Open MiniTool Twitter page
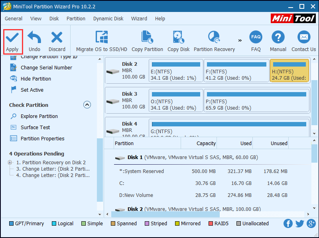This screenshot has width=319, height=238. 299,224
